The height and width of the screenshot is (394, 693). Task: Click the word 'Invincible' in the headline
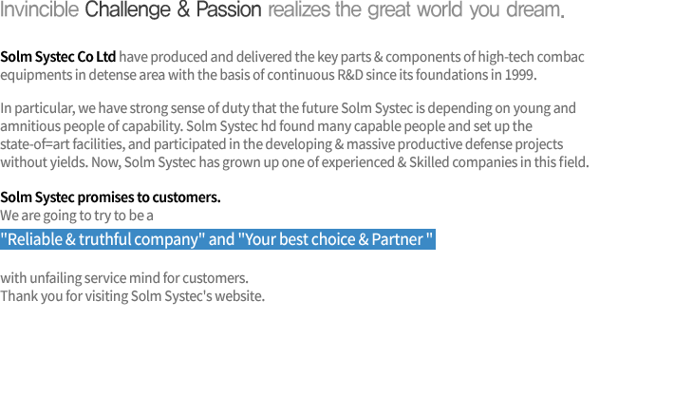(x=39, y=9)
